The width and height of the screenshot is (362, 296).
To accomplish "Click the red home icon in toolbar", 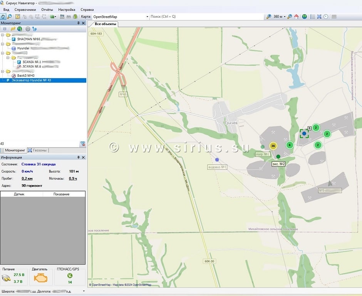I will point(296,17).
